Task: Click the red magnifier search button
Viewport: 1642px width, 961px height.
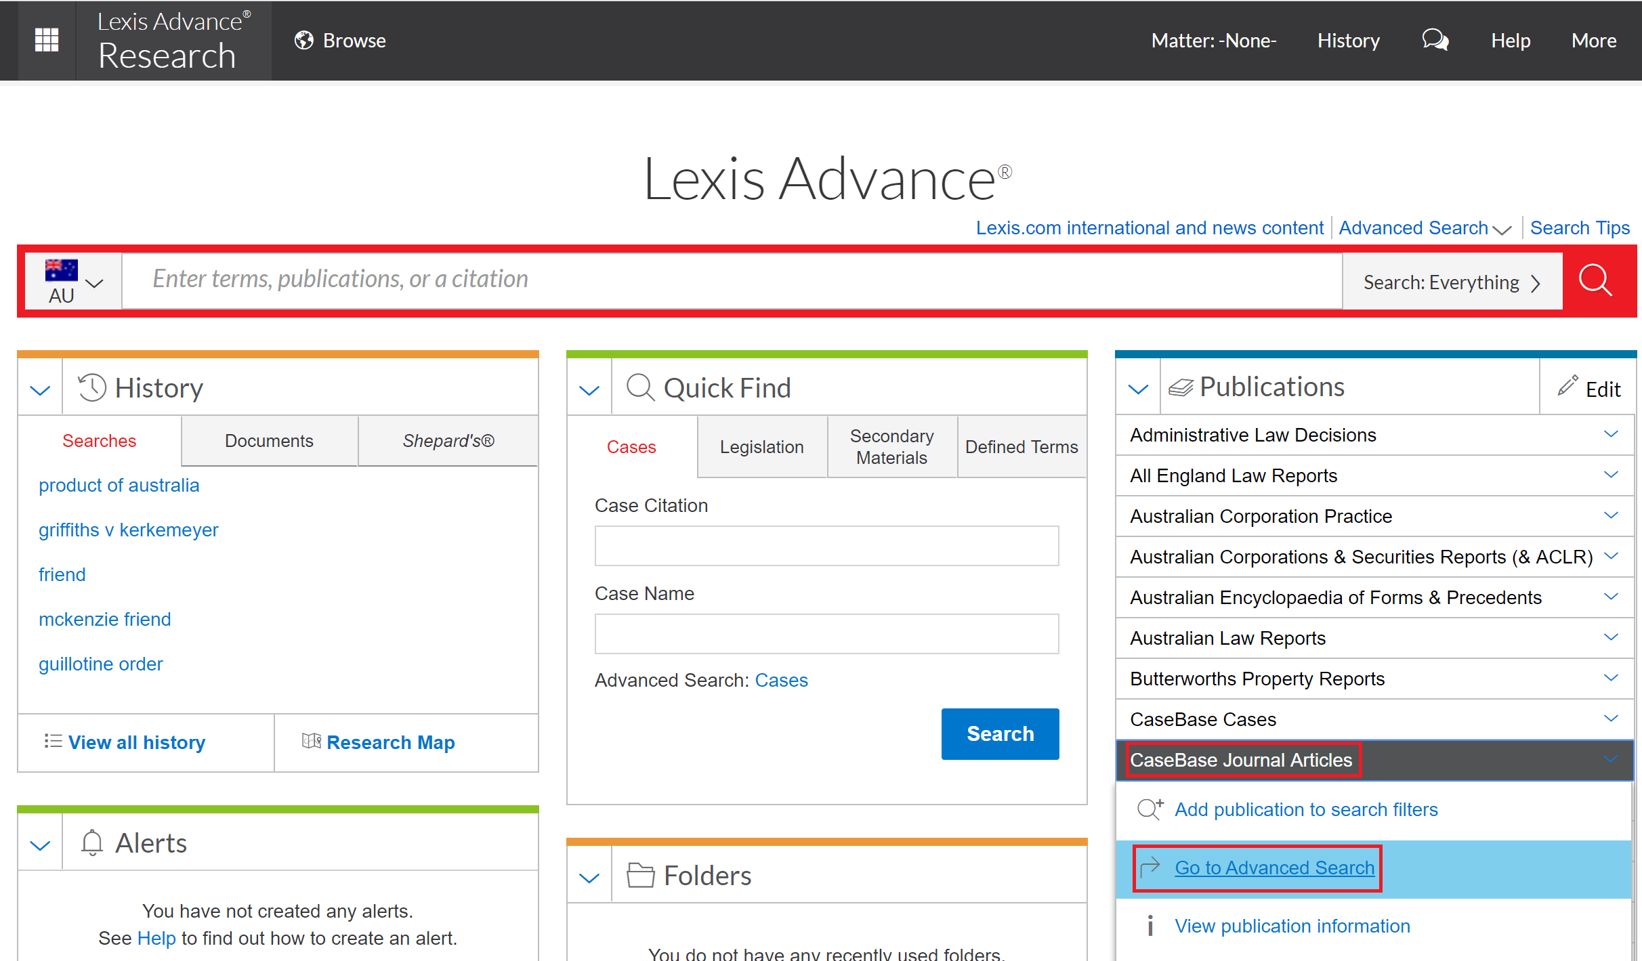Action: coord(1596,280)
